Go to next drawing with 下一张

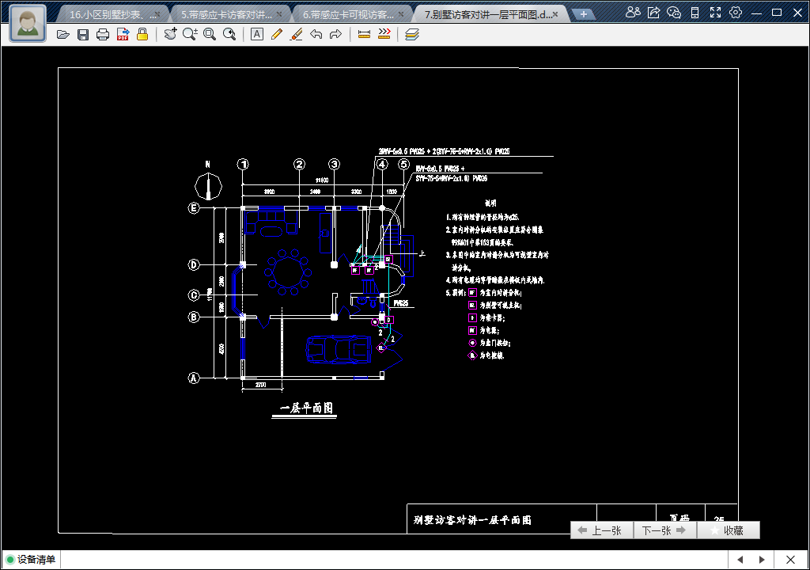click(664, 530)
